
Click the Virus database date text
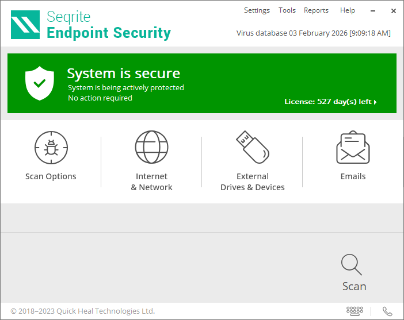(x=313, y=33)
